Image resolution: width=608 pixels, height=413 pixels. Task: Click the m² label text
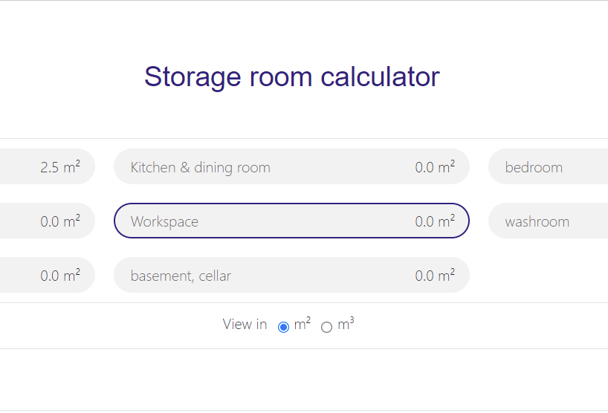tap(303, 324)
